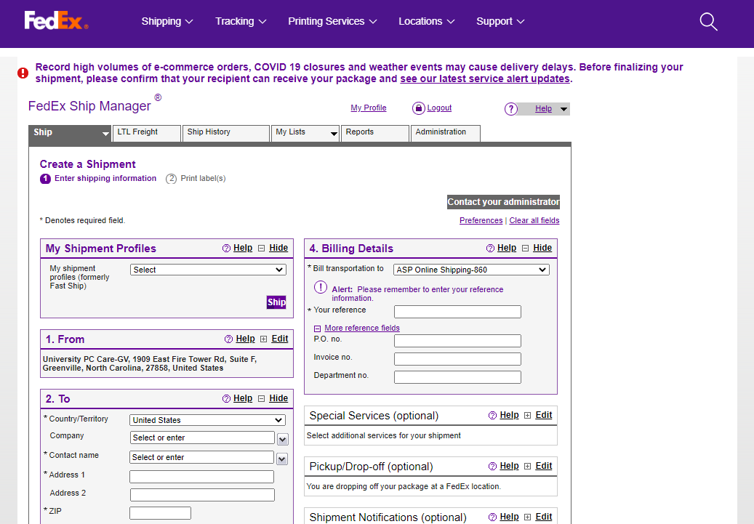
Task: Hide the To address section
Action: click(278, 398)
